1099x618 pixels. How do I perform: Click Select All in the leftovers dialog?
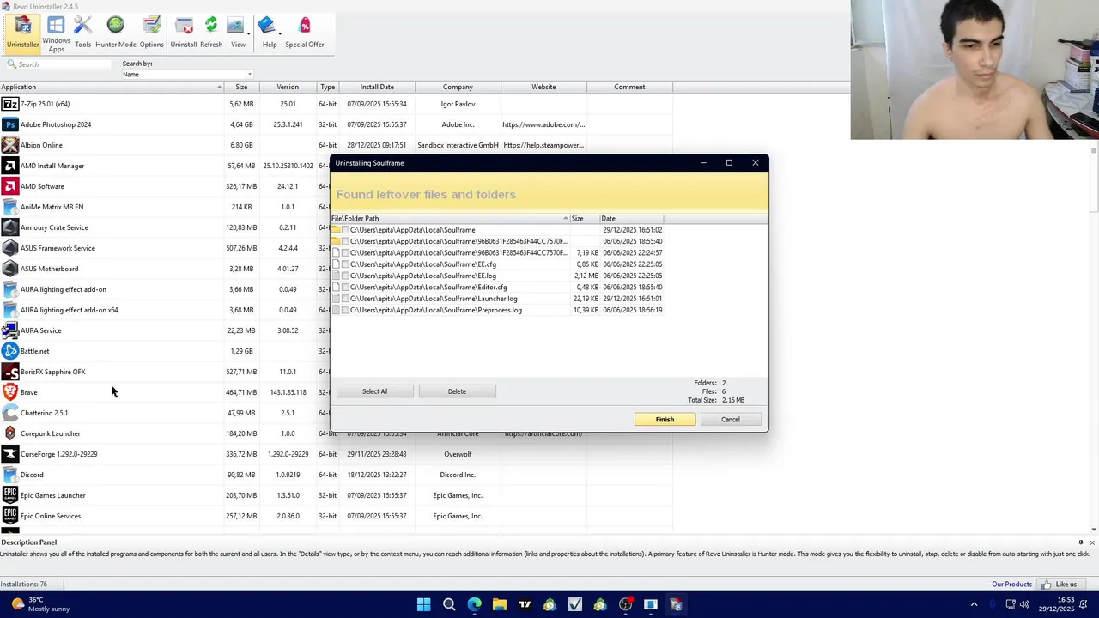374,391
